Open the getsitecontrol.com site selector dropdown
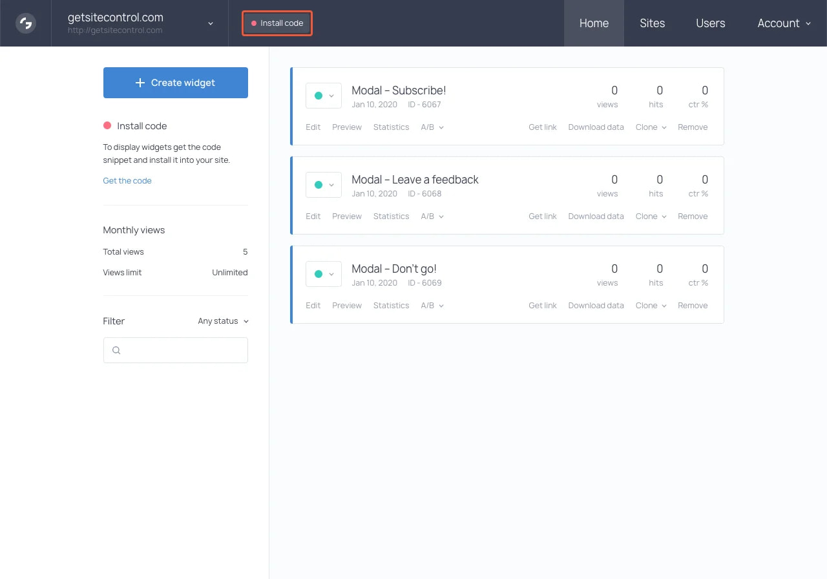 point(140,23)
